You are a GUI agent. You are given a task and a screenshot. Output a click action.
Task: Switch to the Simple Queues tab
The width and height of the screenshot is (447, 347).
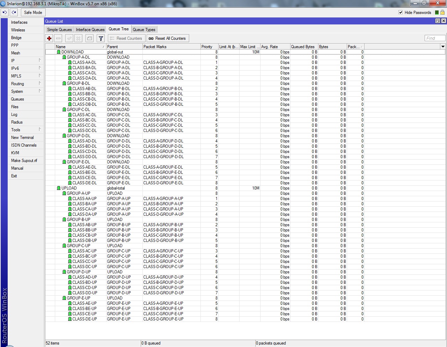click(59, 30)
